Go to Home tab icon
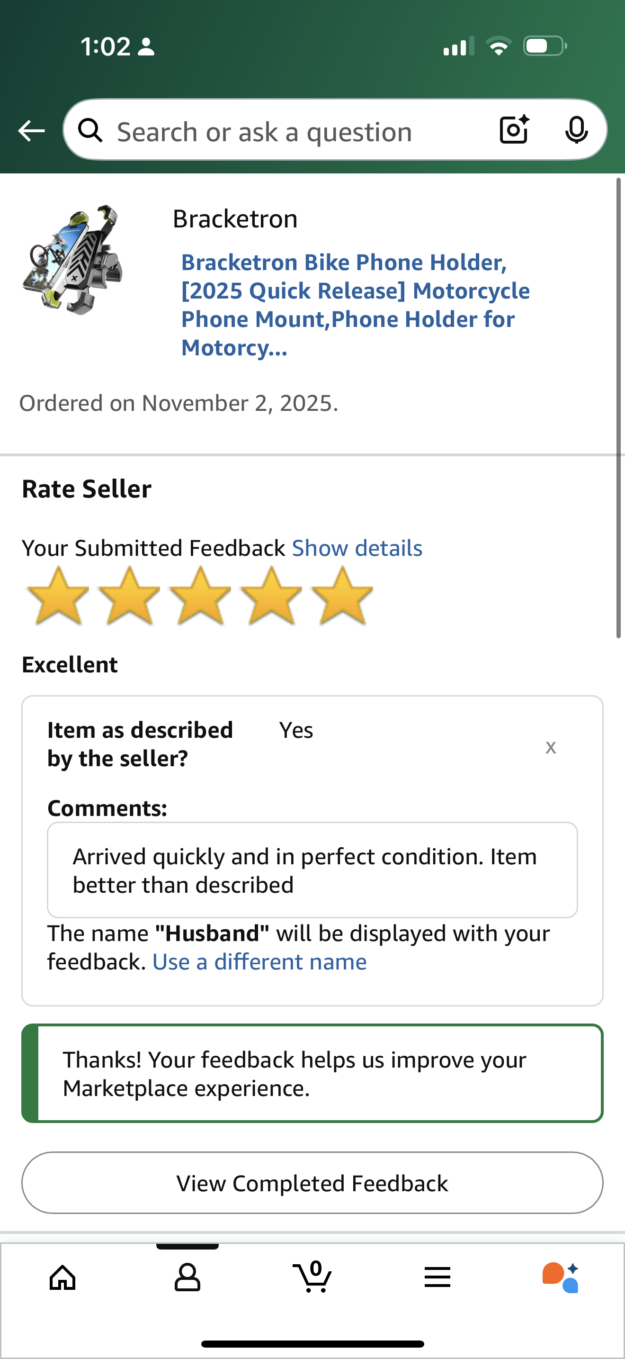 62,1277
